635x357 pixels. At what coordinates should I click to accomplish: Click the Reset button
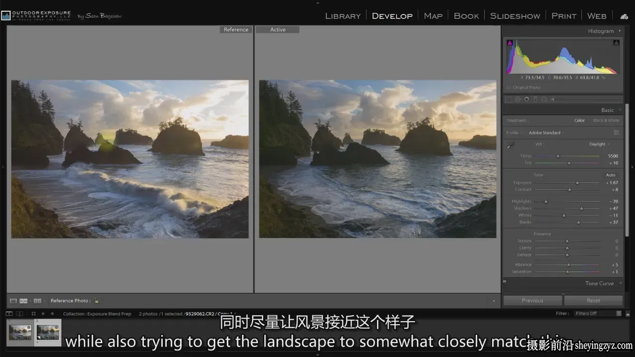point(593,300)
